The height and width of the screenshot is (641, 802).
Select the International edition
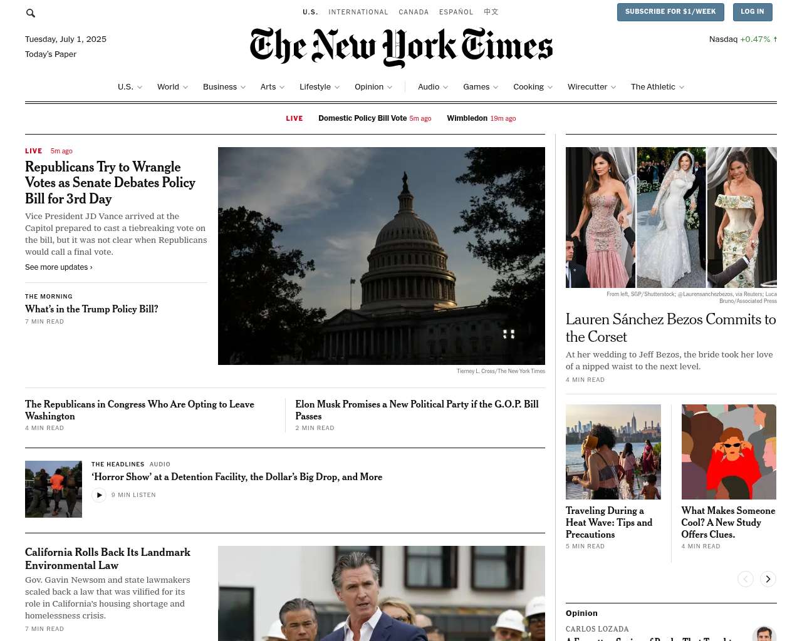(358, 12)
